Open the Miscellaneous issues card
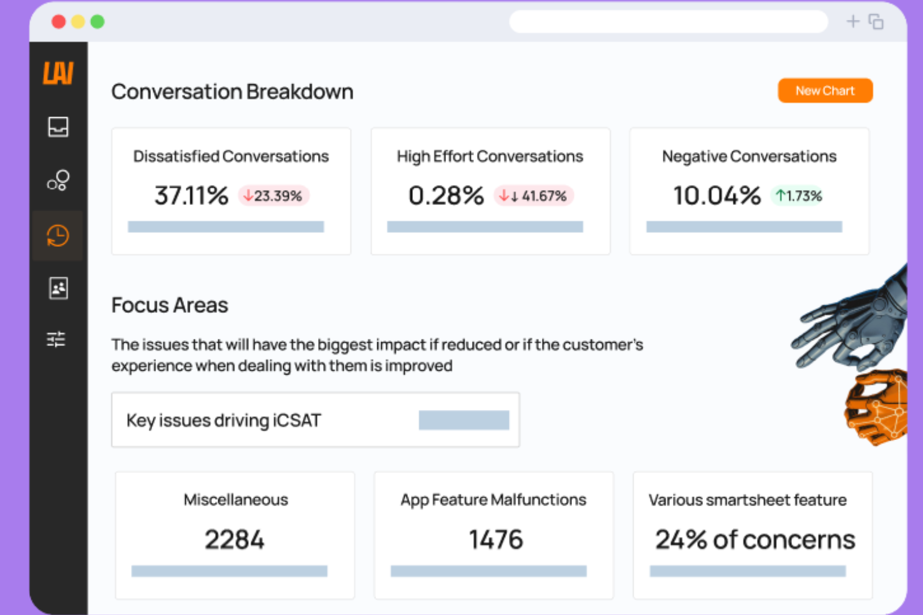The height and width of the screenshot is (615, 923). coord(235,535)
